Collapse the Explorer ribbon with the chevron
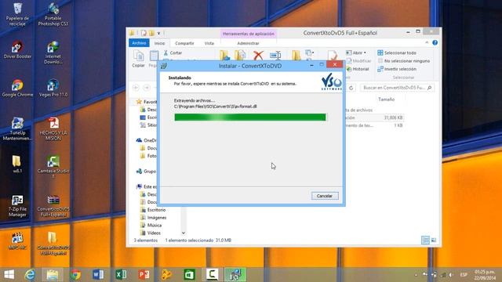The image size is (502, 282). pos(427,42)
